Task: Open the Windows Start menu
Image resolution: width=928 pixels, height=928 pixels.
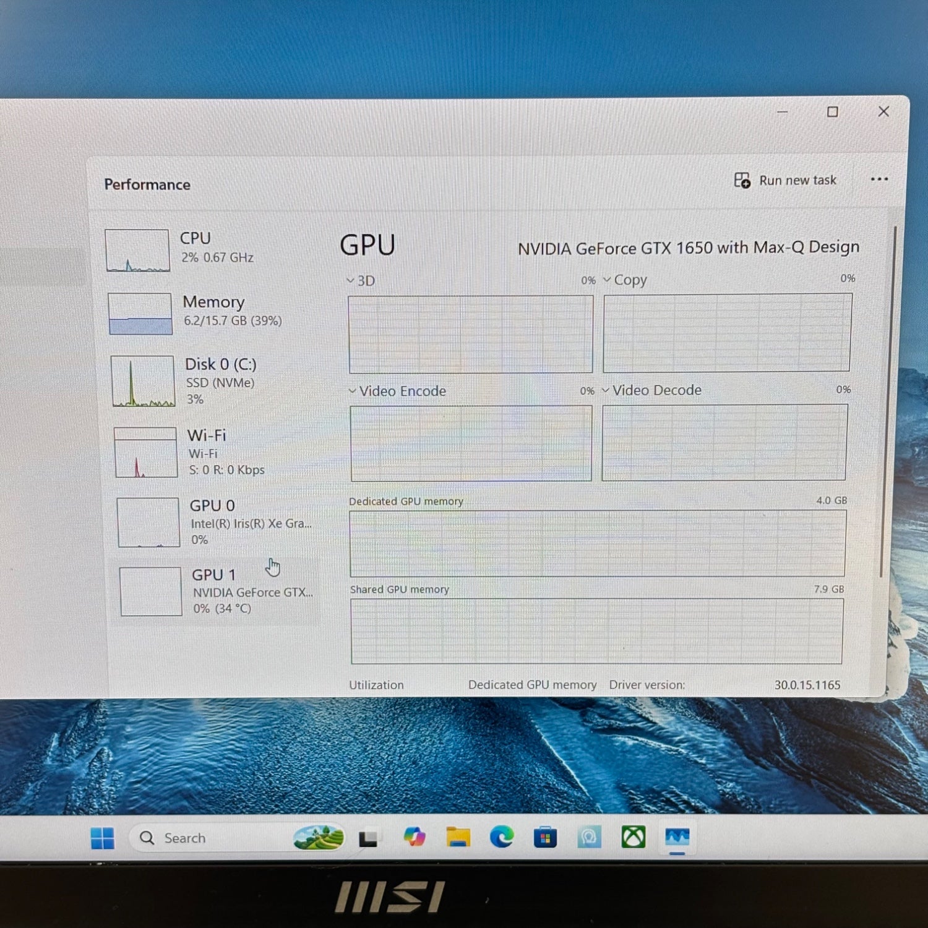Action: coord(102,838)
